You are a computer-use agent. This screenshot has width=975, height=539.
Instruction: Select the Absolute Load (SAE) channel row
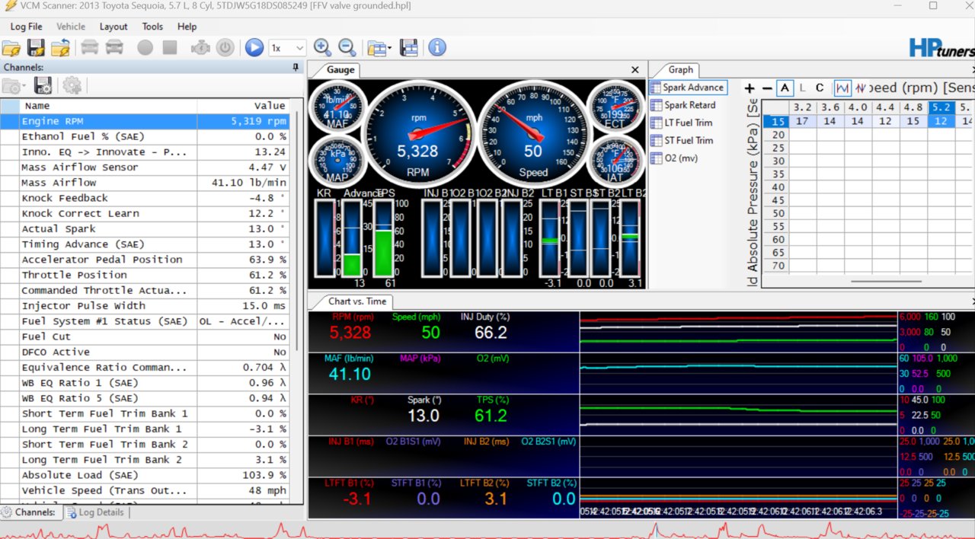click(x=145, y=475)
